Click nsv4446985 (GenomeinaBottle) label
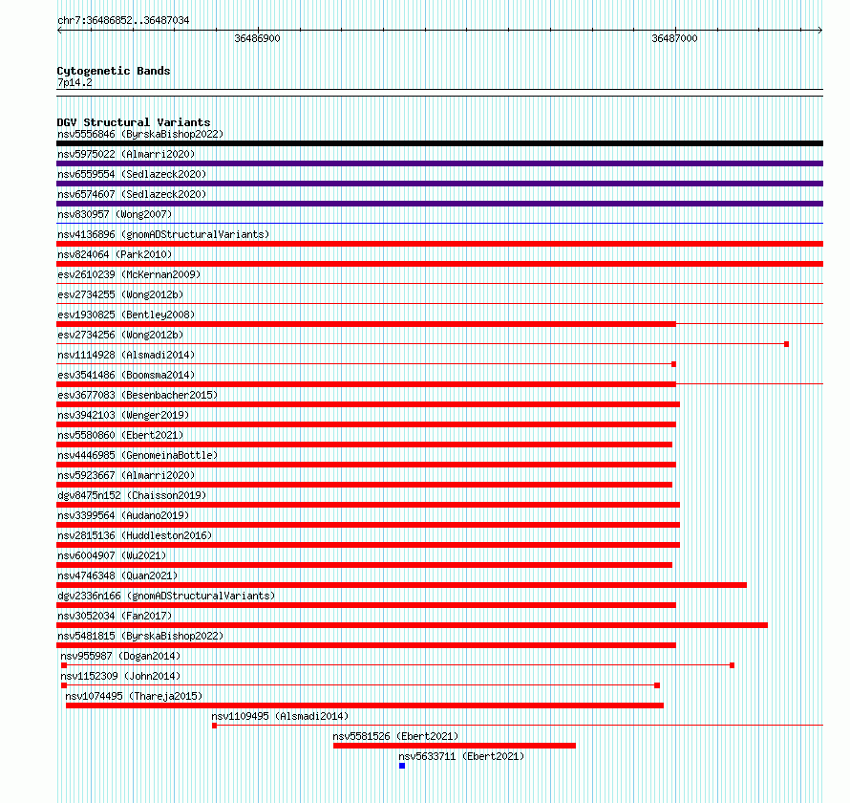Screen dimensions: 850x803 click(138, 455)
